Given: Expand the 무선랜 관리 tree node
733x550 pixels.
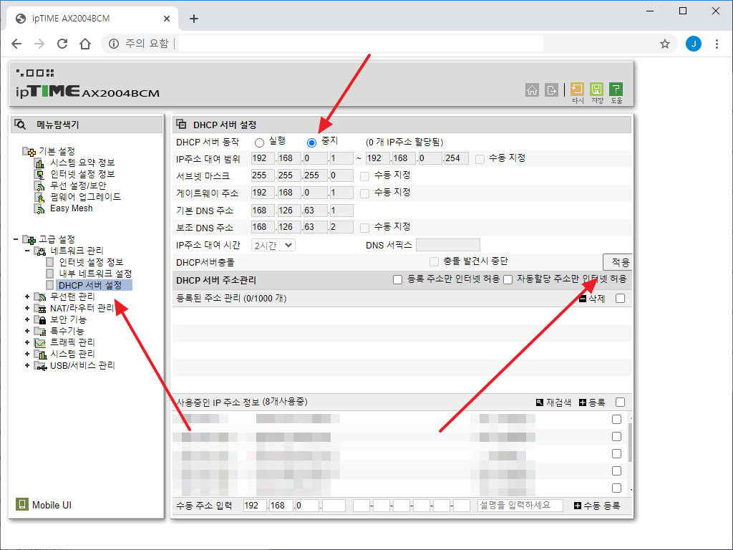Looking at the screenshot, I should tap(27, 296).
